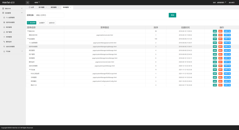The height and width of the screenshot is (130, 239).
Task: Open 组织机构管理 via its sidebar icon
Action: [x=4, y=22]
